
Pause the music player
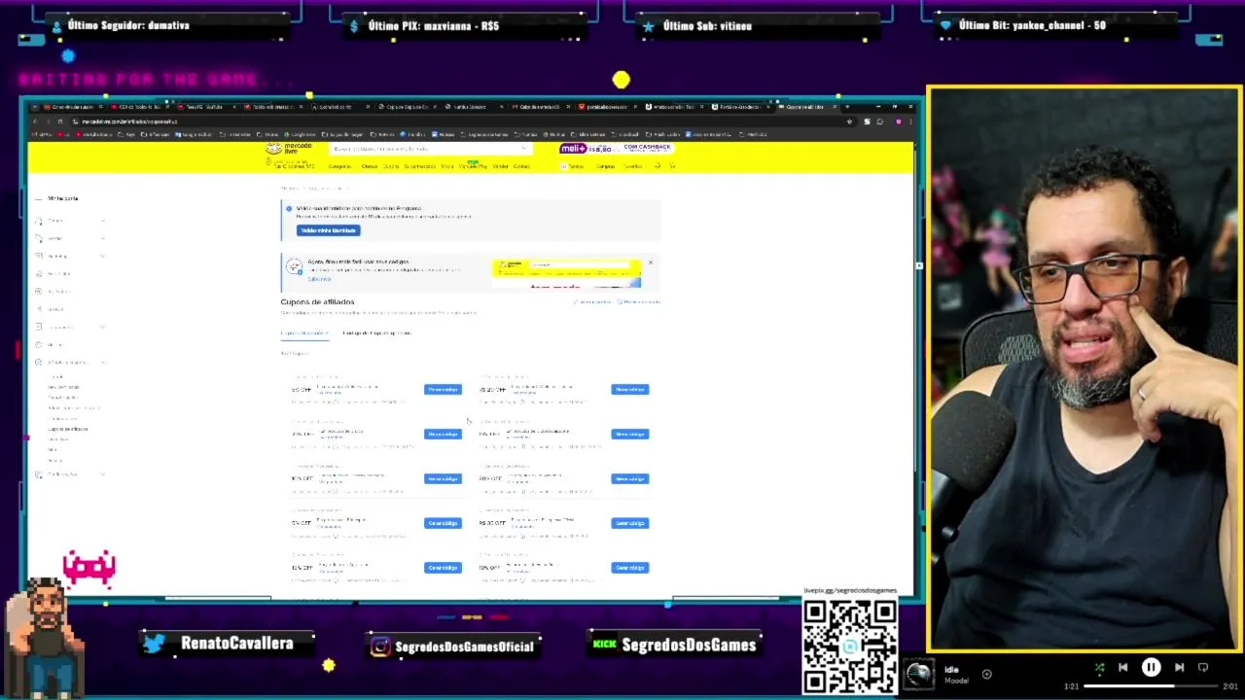1151,668
